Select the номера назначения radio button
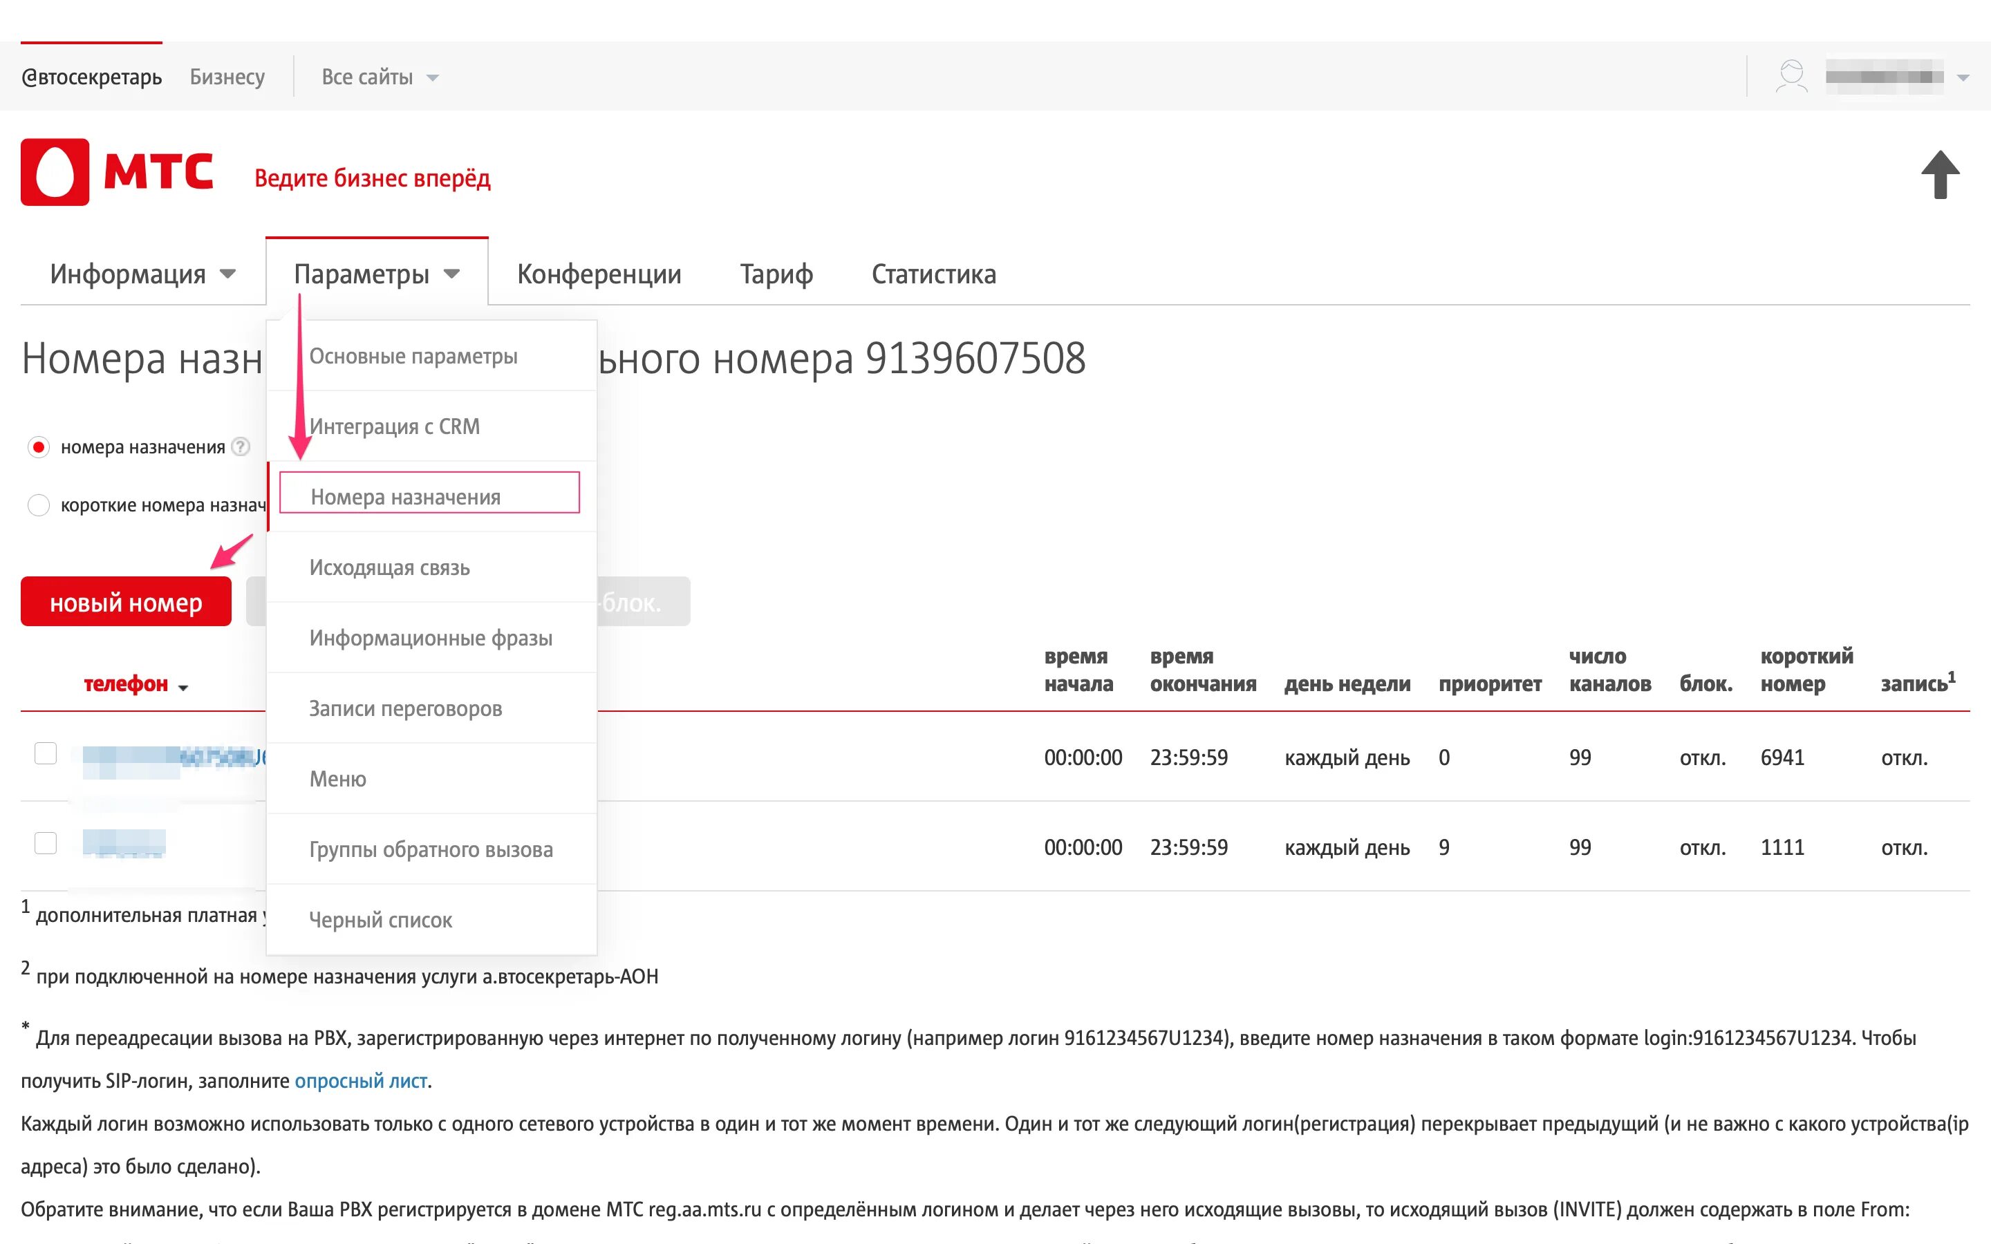 click(x=39, y=446)
